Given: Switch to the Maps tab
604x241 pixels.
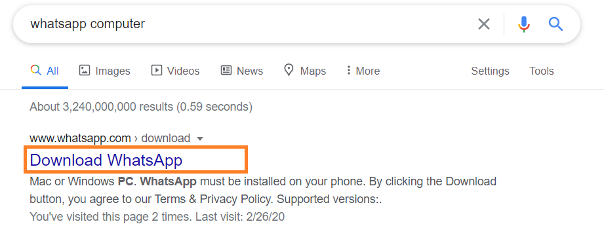Looking at the screenshot, I should pyautogui.click(x=305, y=71).
